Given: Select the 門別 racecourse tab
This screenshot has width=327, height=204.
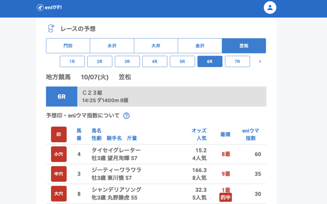Looking at the screenshot, I should [68, 46].
